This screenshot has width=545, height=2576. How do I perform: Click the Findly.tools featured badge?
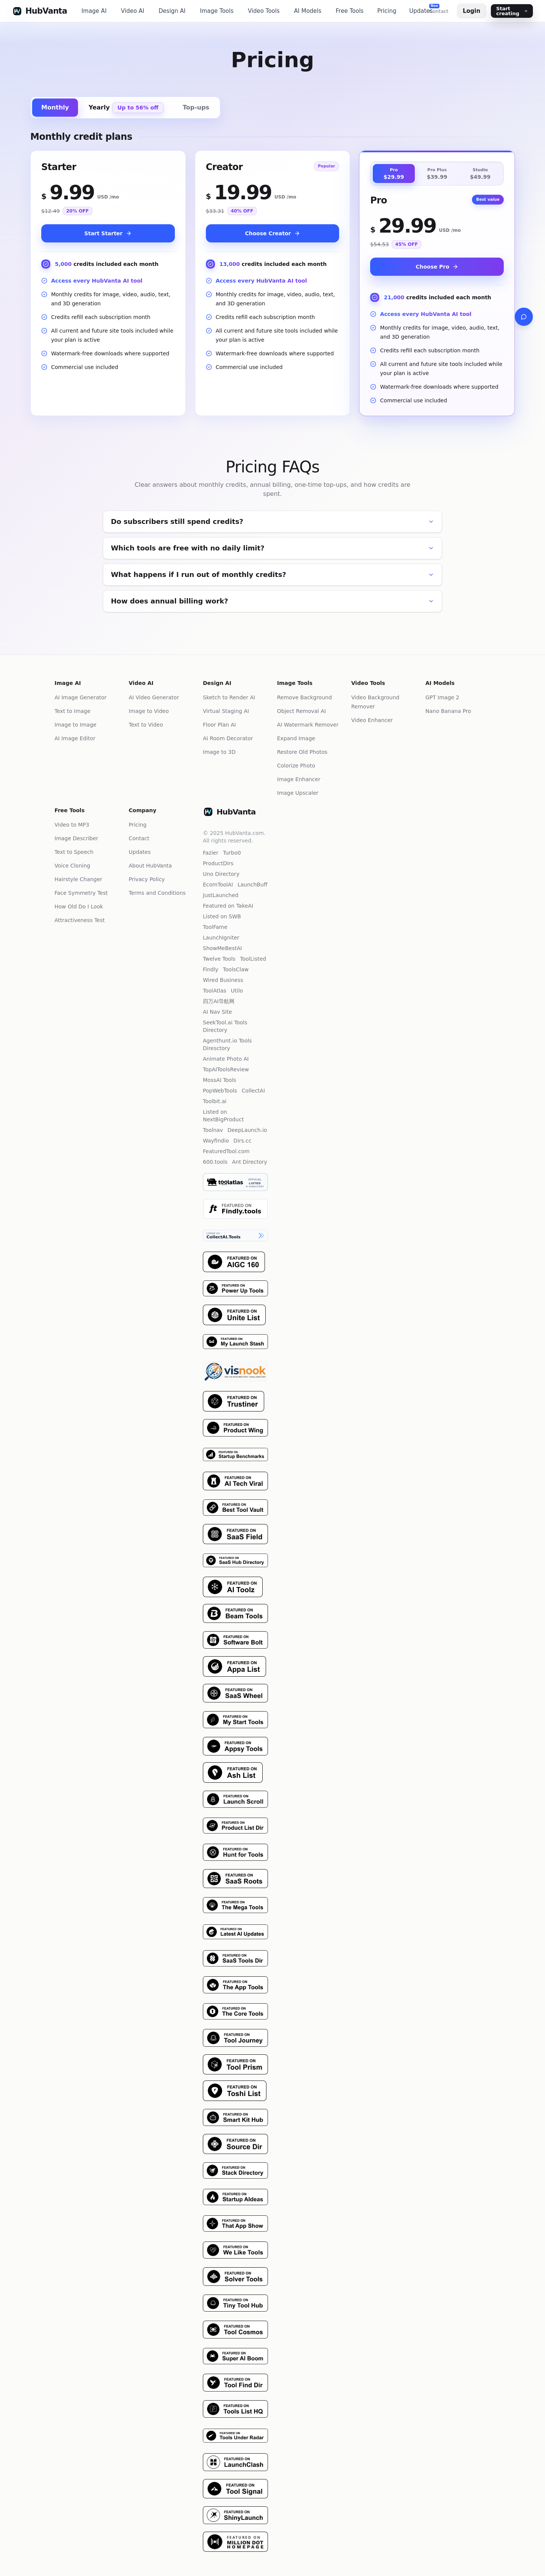(235, 1209)
